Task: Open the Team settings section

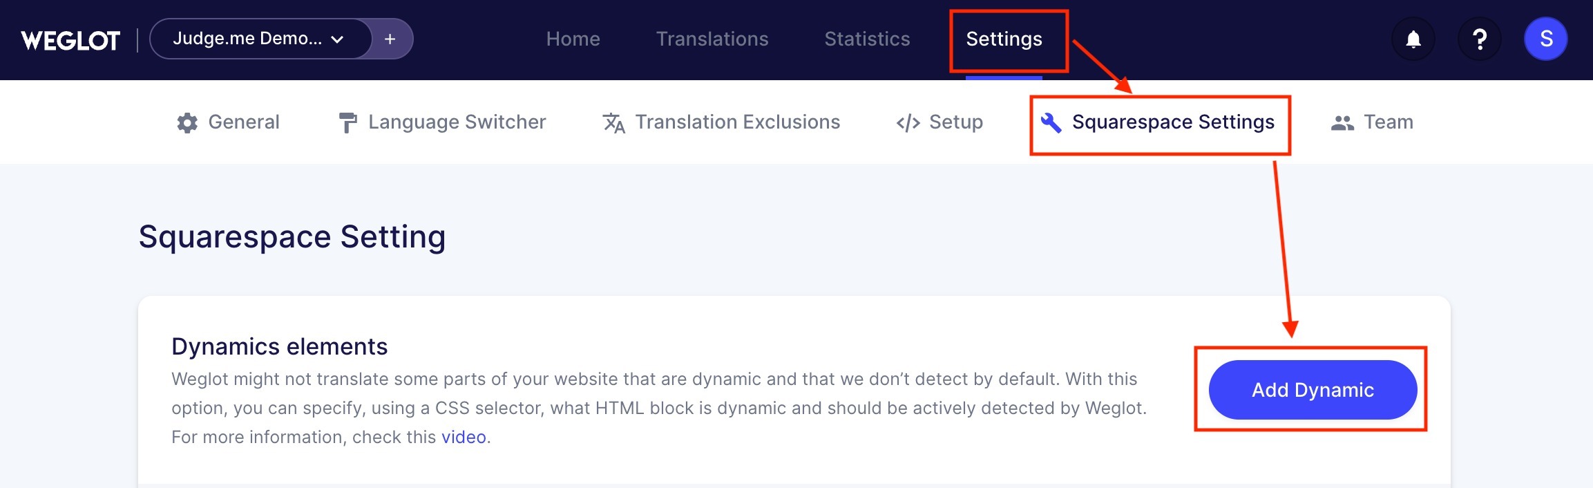Action: pos(1388,122)
